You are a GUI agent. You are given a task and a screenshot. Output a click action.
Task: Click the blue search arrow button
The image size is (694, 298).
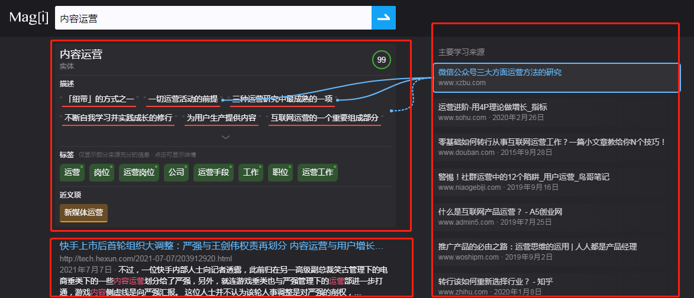[x=383, y=18]
